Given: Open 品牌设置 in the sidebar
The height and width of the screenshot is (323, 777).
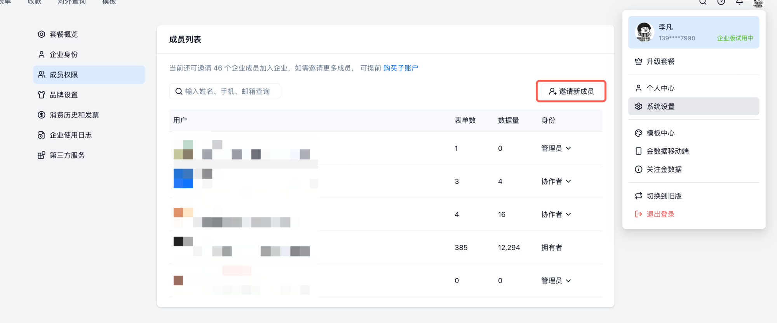Looking at the screenshot, I should (64, 95).
